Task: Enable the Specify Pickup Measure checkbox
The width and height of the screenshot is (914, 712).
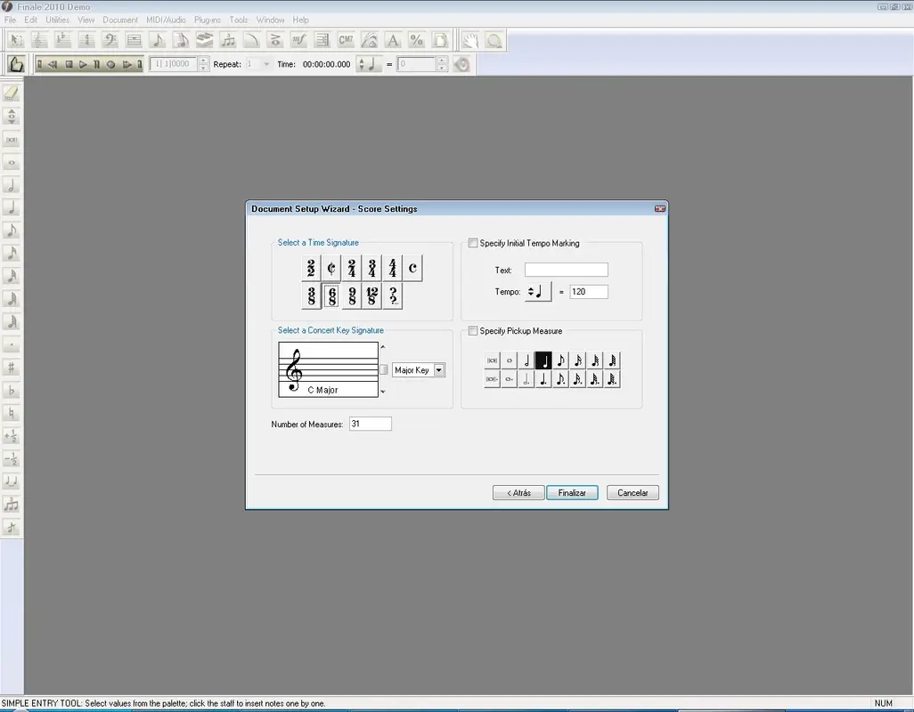Action: pos(473,331)
